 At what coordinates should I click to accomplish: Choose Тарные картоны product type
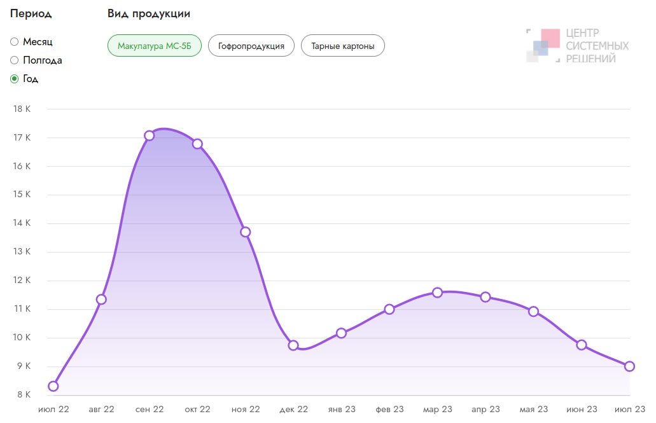point(342,46)
